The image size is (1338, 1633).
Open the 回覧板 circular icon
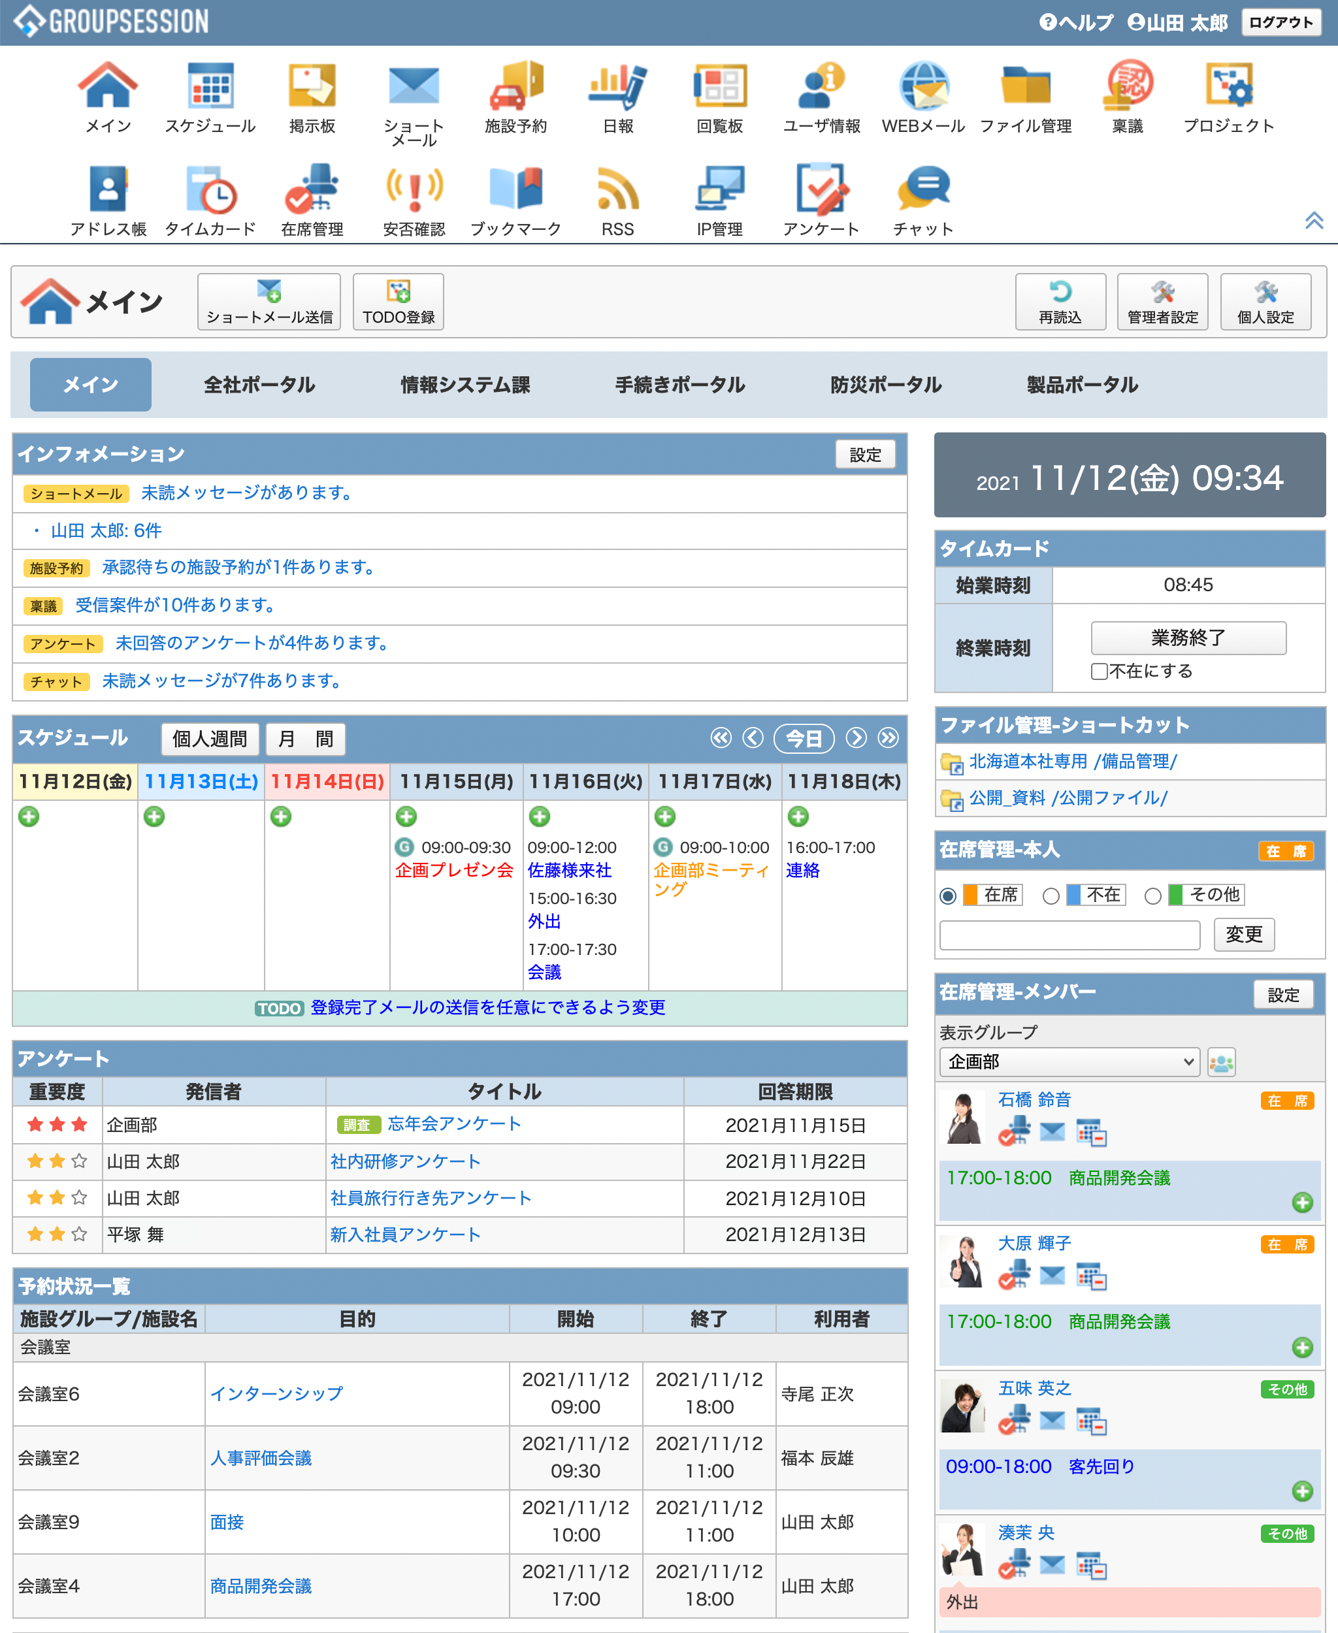(x=720, y=86)
